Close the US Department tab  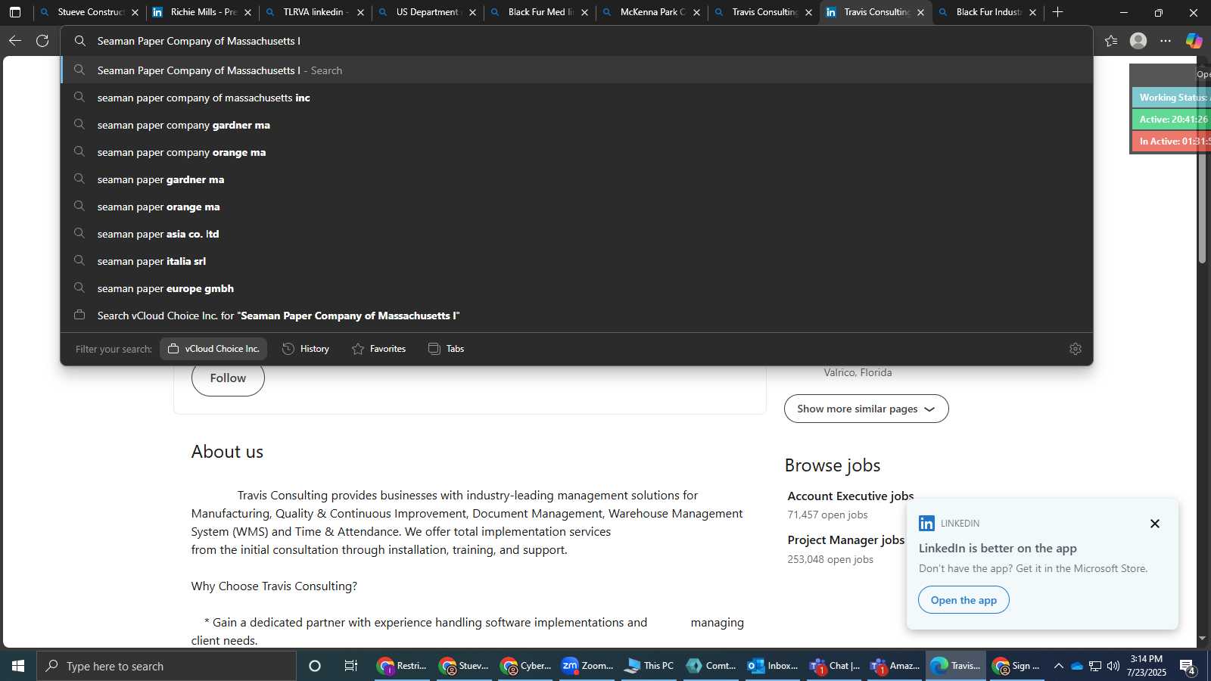(472, 12)
